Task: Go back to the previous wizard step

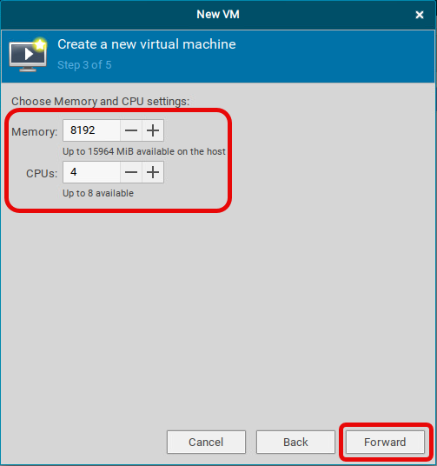Action: pyautogui.click(x=295, y=442)
